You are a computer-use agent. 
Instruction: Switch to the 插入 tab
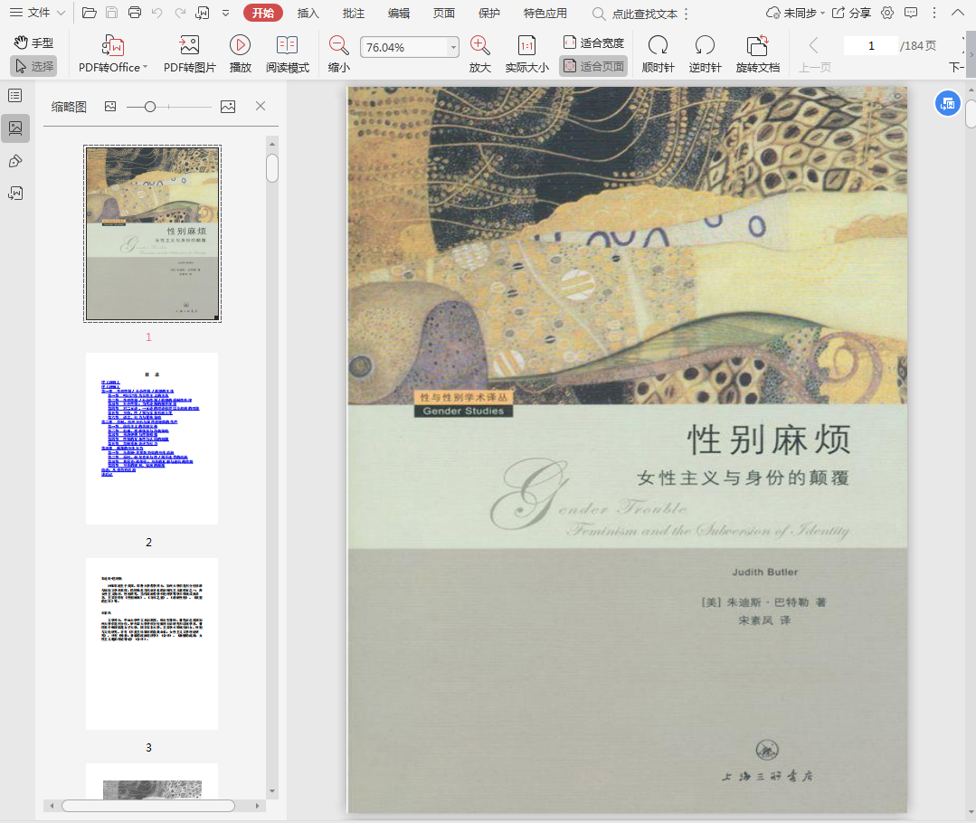point(308,13)
